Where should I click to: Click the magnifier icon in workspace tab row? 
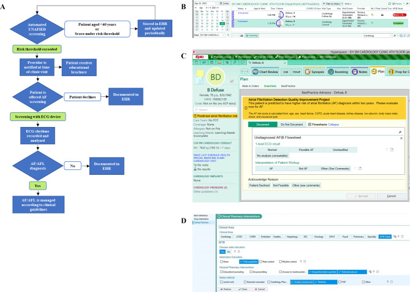click(x=235, y=63)
